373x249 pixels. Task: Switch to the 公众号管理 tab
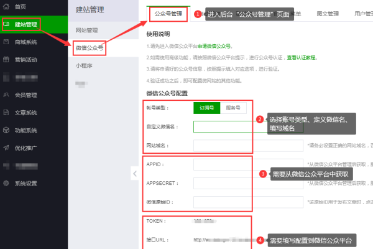168,14
